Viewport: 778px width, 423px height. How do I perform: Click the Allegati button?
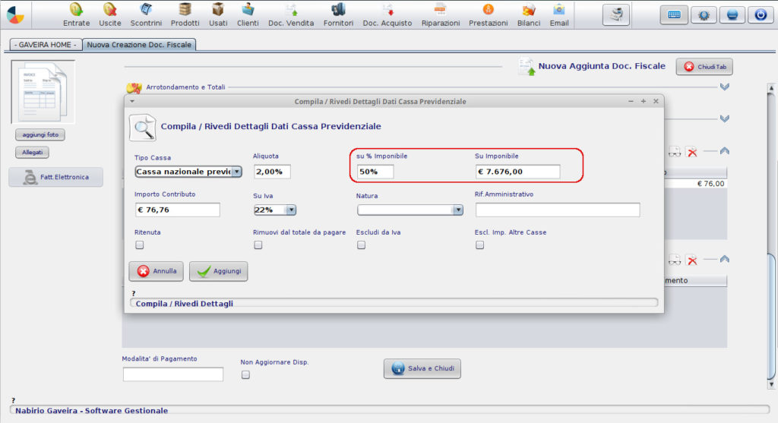32,152
